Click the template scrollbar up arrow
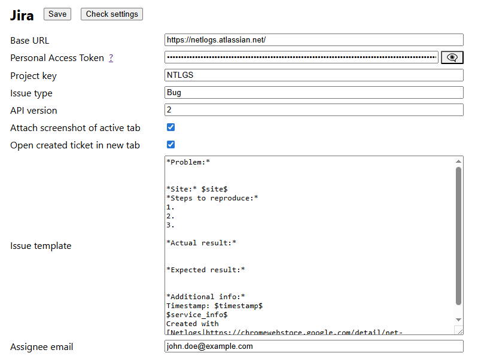This screenshot has width=478, height=359. click(458, 162)
